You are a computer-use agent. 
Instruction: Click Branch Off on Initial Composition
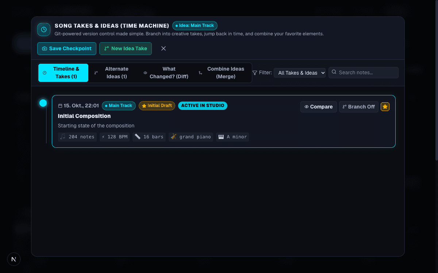359,107
